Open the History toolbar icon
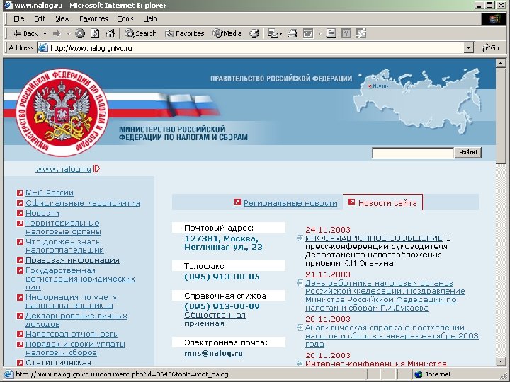The width and height of the screenshot is (510, 382). [x=254, y=33]
